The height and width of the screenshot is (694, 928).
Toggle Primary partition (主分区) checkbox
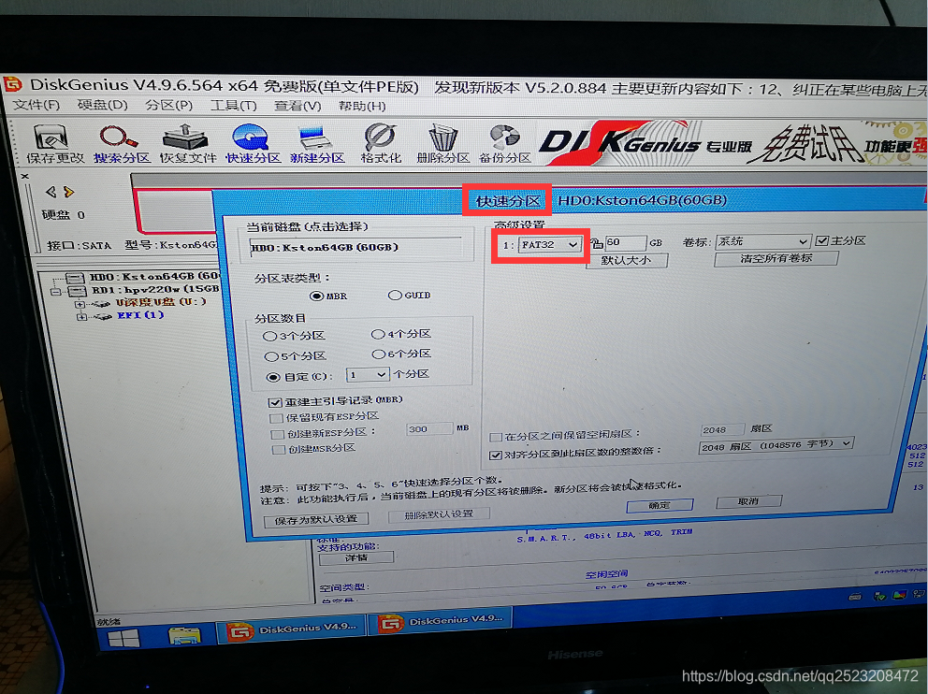[821, 240]
